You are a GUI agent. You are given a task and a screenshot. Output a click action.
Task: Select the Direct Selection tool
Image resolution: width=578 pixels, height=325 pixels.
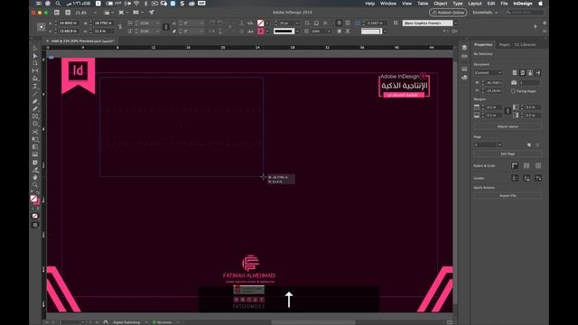click(35, 56)
